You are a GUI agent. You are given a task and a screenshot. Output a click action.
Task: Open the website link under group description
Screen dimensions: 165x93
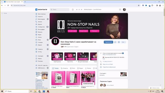coord(109,55)
